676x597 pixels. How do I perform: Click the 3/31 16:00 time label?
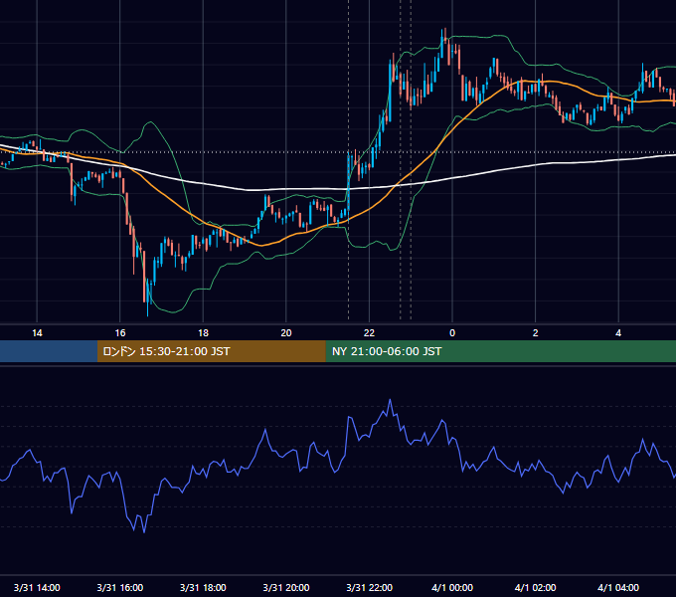click(x=120, y=587)
